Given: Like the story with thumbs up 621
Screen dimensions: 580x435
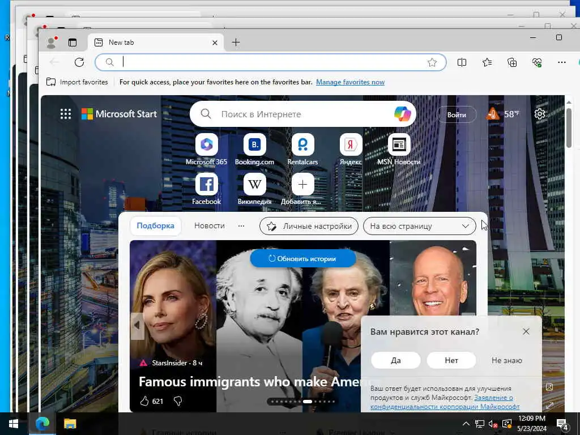Looking at the screenshot, I should point(152,402).
